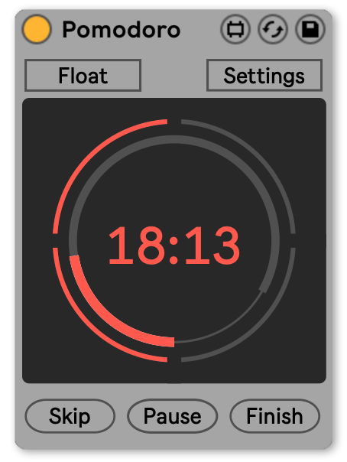The image size is (347, 462).
Task: Click the Float button
Action: [83, 76]
